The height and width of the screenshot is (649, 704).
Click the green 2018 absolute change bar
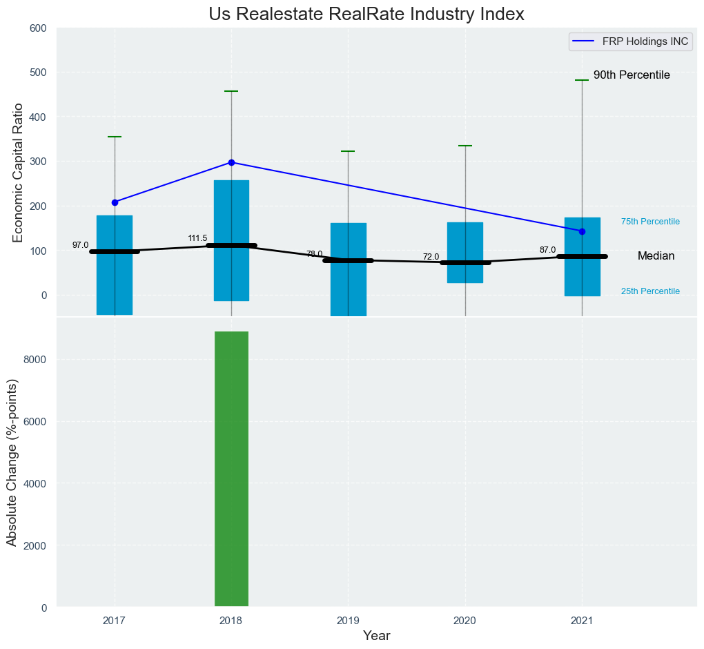(231, 469)
